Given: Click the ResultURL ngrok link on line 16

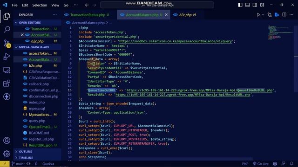Looking at the screenshot, I should click(x=183, y=95).
